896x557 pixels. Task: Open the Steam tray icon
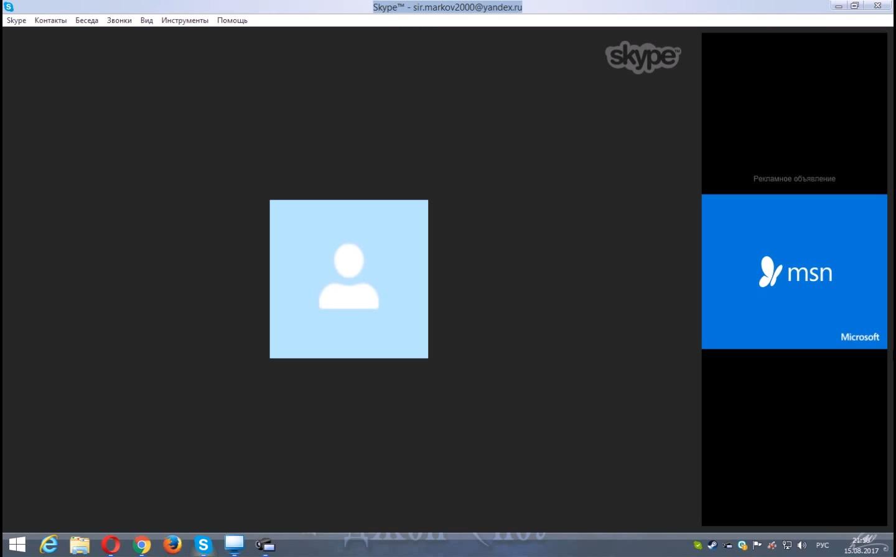pos(712,545)
